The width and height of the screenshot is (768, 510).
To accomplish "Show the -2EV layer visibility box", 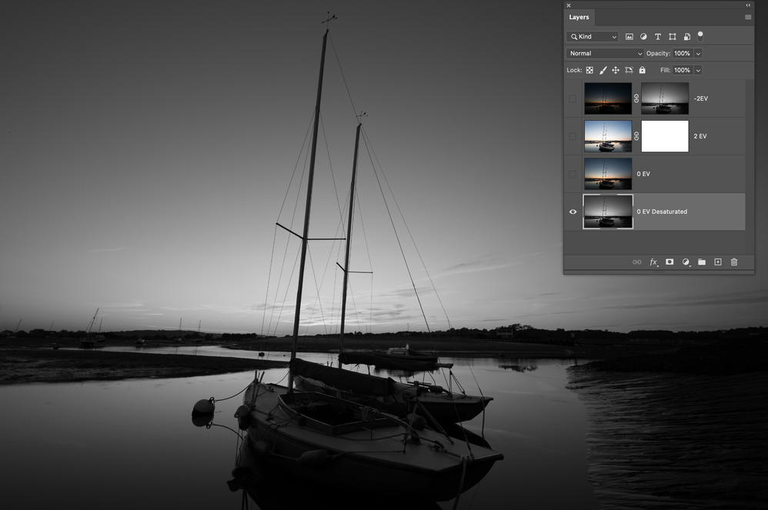I will pos(573,98).
